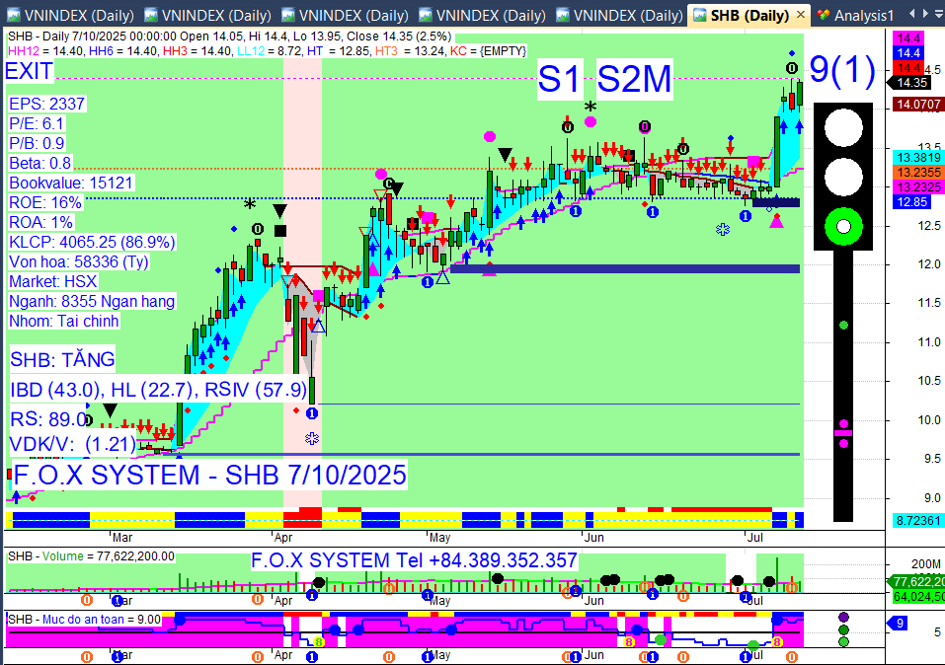
Task: Click the RS: 89.0 value
Action: (48, 418)
